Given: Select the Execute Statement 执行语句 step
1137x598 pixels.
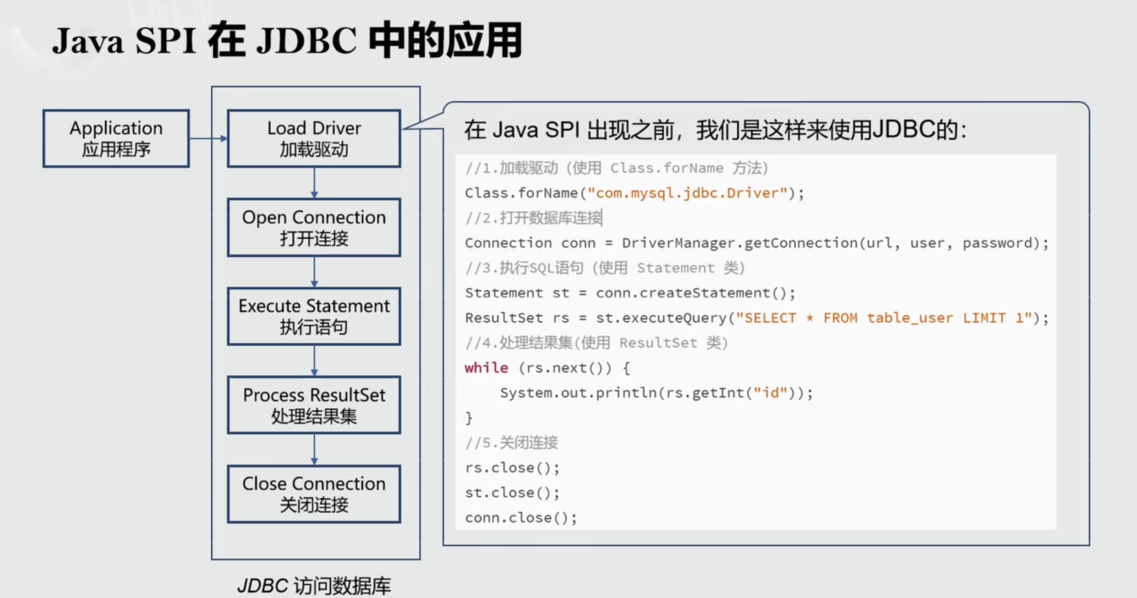Looking at the screenshot, I should [313, 316].
